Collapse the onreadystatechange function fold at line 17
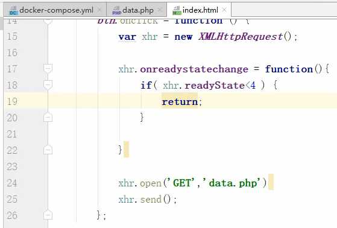337x228 pixels. point(48,68)
